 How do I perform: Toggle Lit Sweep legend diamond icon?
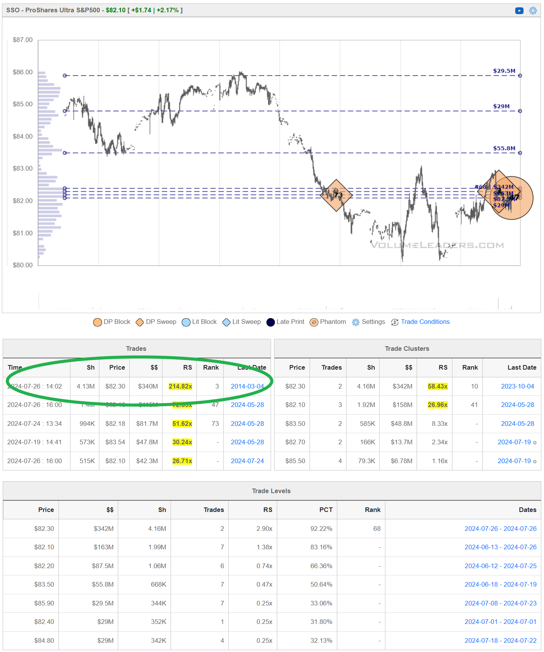226,322
